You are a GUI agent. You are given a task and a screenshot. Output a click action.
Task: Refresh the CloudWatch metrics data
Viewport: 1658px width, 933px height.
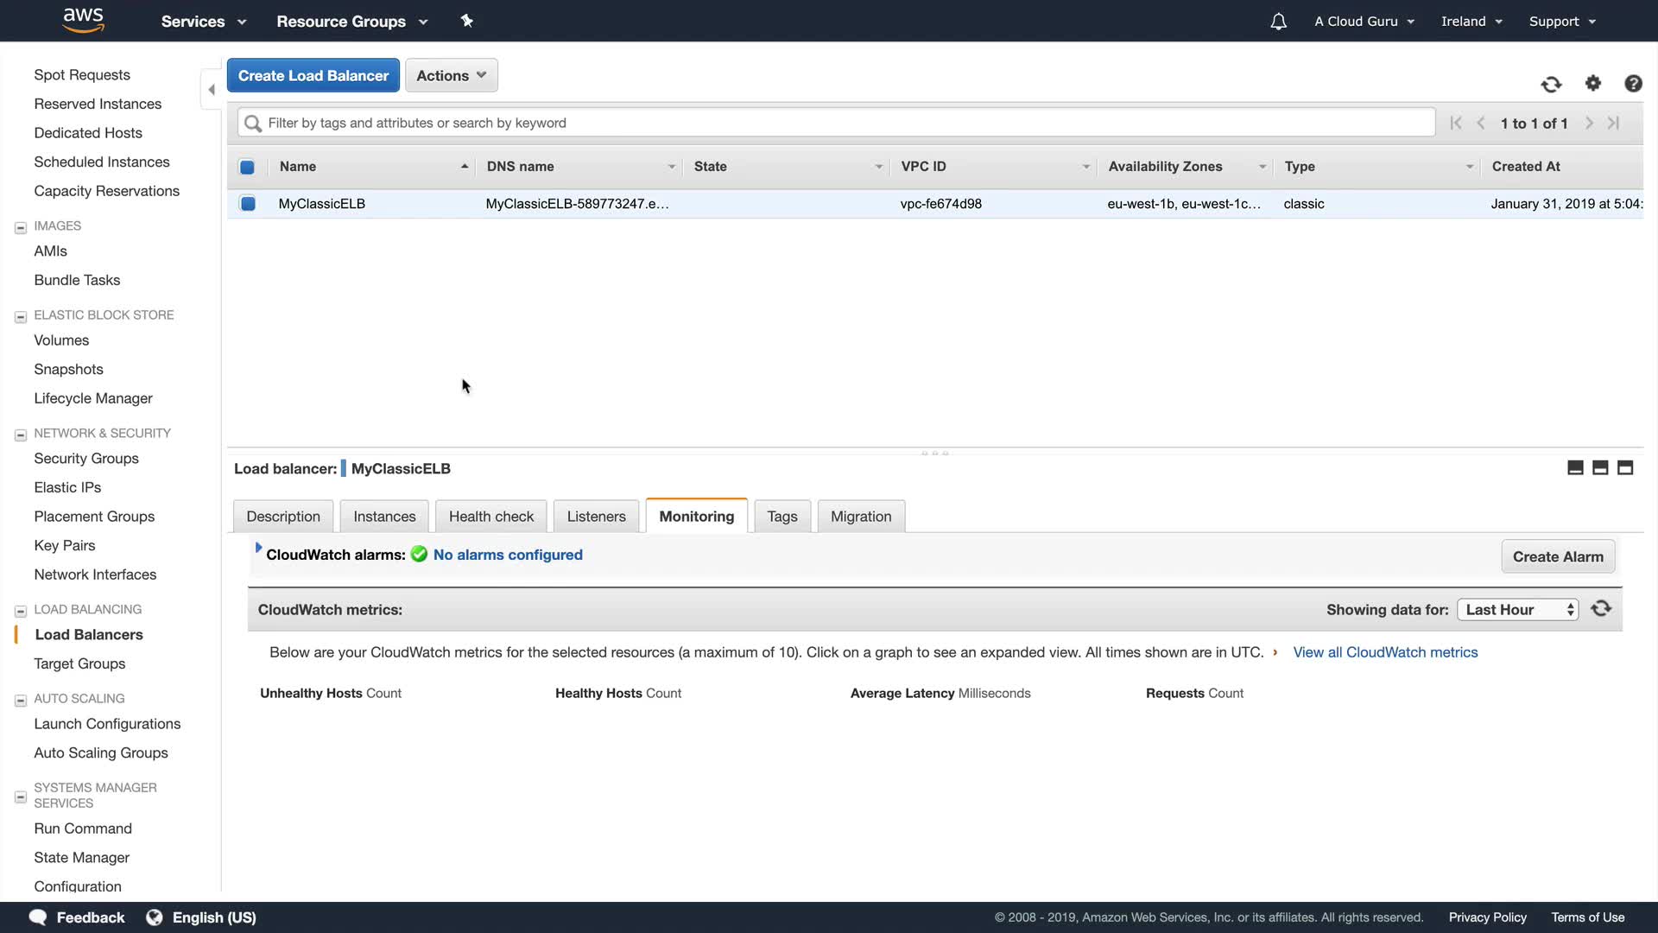(x=1601, y=609)
